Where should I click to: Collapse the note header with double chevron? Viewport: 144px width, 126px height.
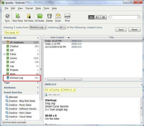[142, 85]
